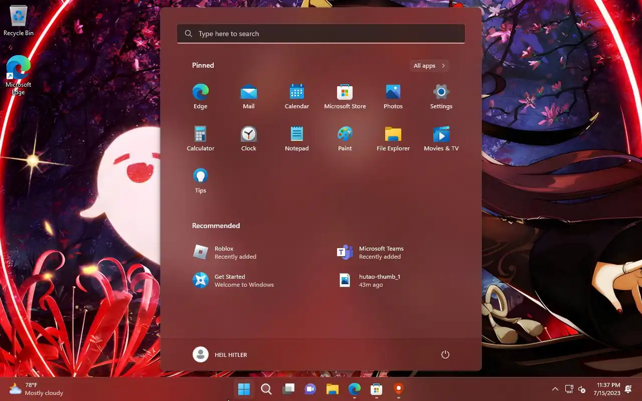This screenshot has height=401, width=642.
Task: Open the Photos app
Action: [x=393, y=97]
